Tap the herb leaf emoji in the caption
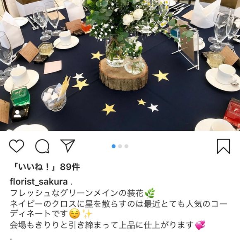 150,193
